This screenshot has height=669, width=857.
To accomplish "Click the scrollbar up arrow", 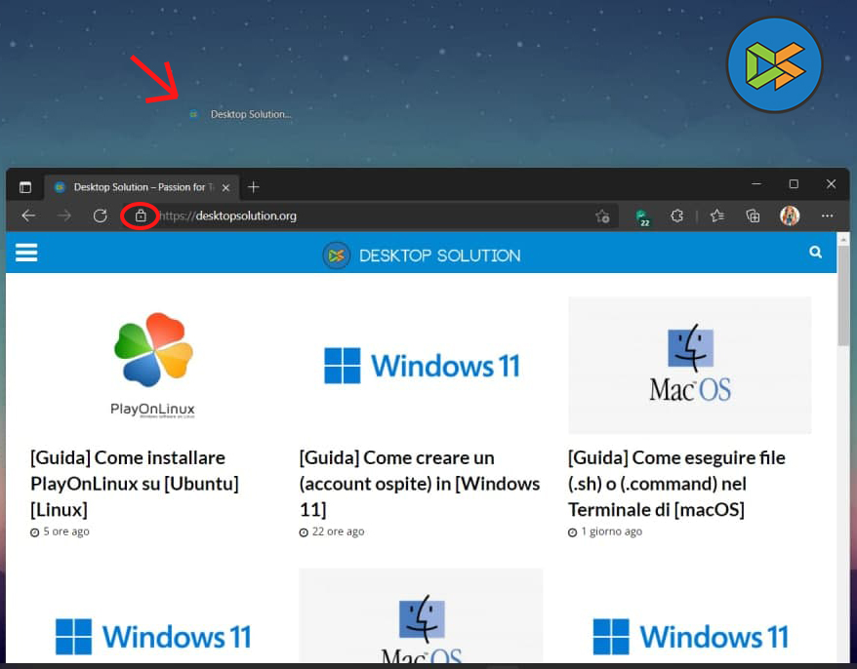I will click(843, 239).
